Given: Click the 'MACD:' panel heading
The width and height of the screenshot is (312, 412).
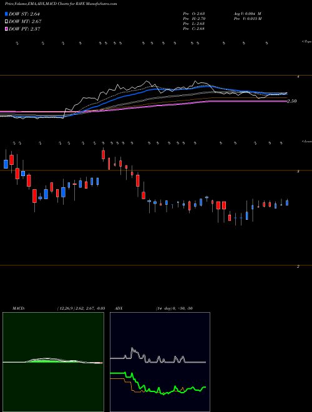Looking at the screenshot, I should (x=19, y=308).
